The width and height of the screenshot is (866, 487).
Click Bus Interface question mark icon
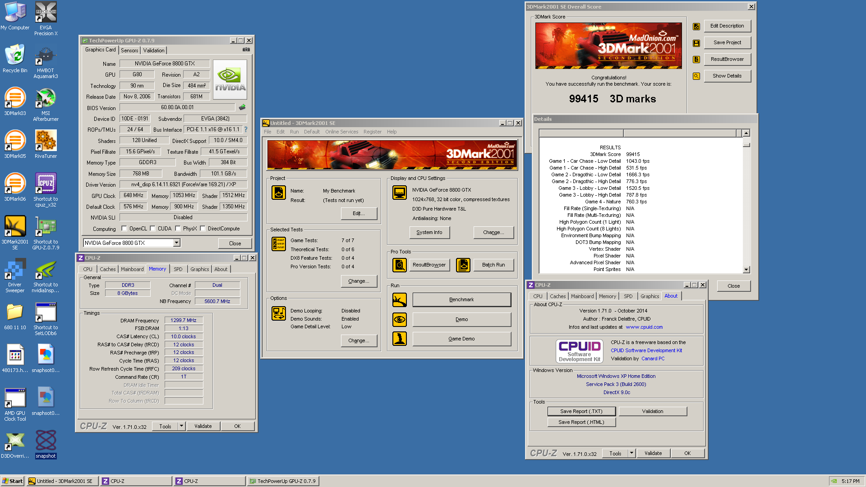click(246, 129)
